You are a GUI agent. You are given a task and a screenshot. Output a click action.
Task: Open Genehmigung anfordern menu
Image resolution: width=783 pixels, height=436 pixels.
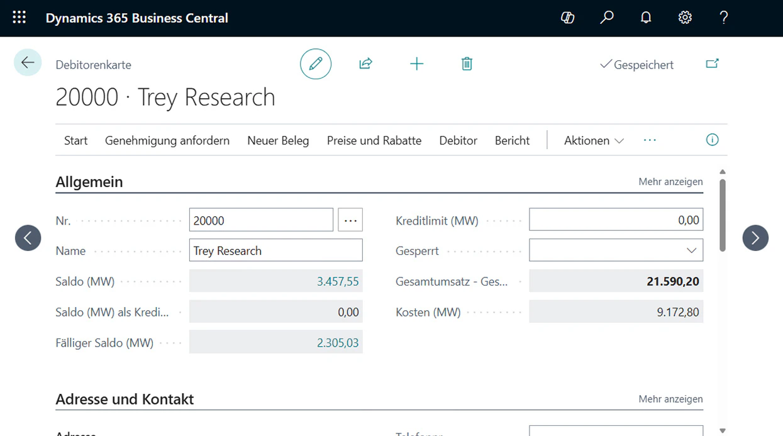click(x=167, y=140)
